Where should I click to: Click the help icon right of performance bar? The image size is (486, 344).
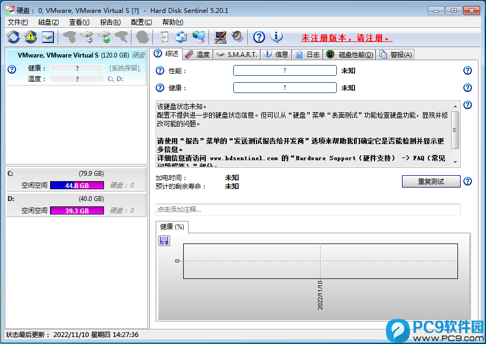pos(467,70)
